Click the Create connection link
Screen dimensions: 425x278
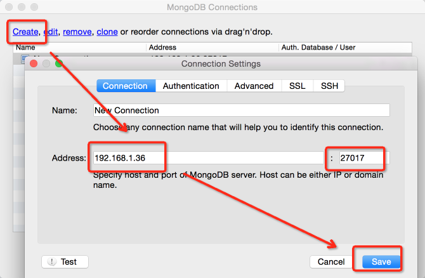click(x=25, y=32)
